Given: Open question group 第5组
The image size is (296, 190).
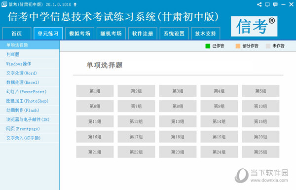Looking at the screenshot, I should pos(260,91).
